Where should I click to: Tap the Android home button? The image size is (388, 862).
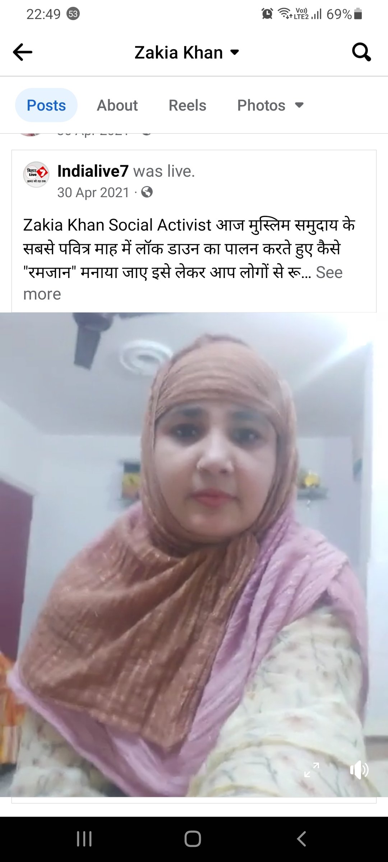pyautogui.click(x=193, y=839)
